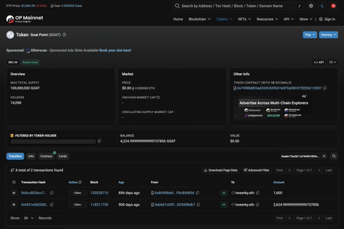The width and height of the screenshot is (344, 229).
Task: Toggle Age column format
Action: [x=121, y=182]
